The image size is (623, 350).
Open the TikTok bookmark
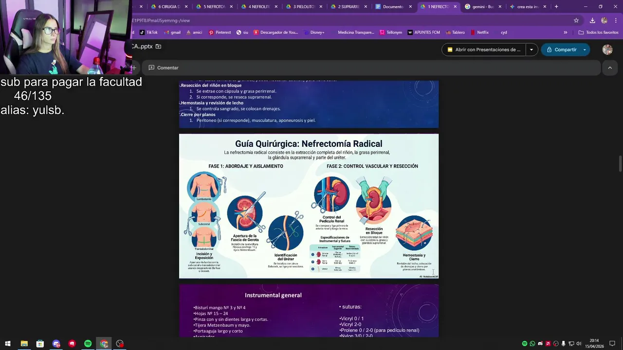(148, 33)
